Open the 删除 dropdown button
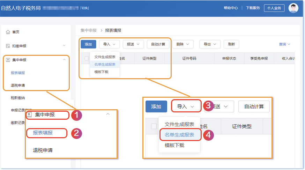The image size is (305, 170). point(183,44)
